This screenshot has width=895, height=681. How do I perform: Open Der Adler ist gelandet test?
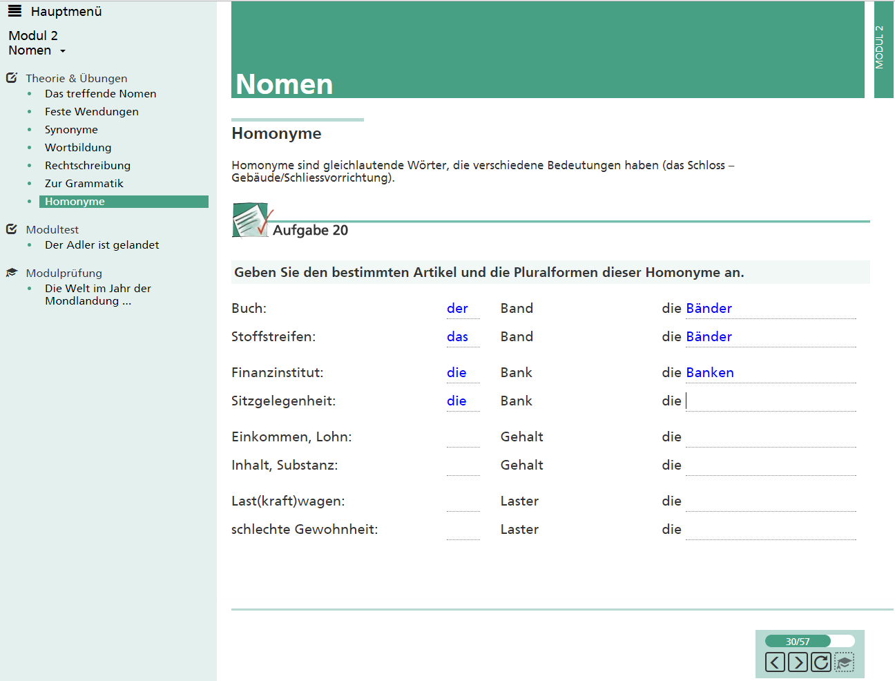click(102, 245)
